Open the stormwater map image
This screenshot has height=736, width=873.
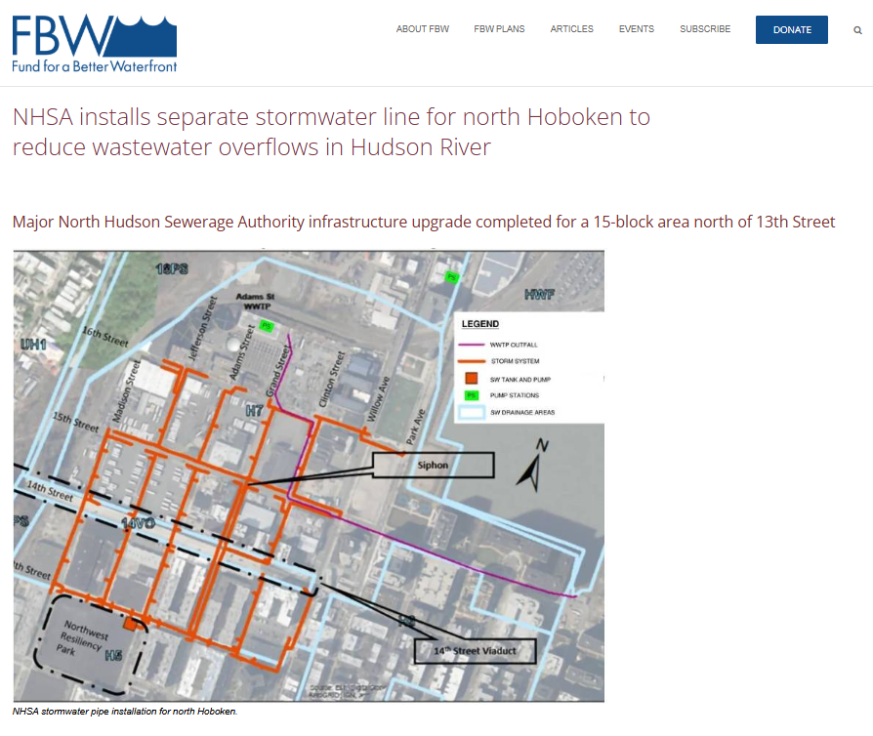tap(309, 476)
